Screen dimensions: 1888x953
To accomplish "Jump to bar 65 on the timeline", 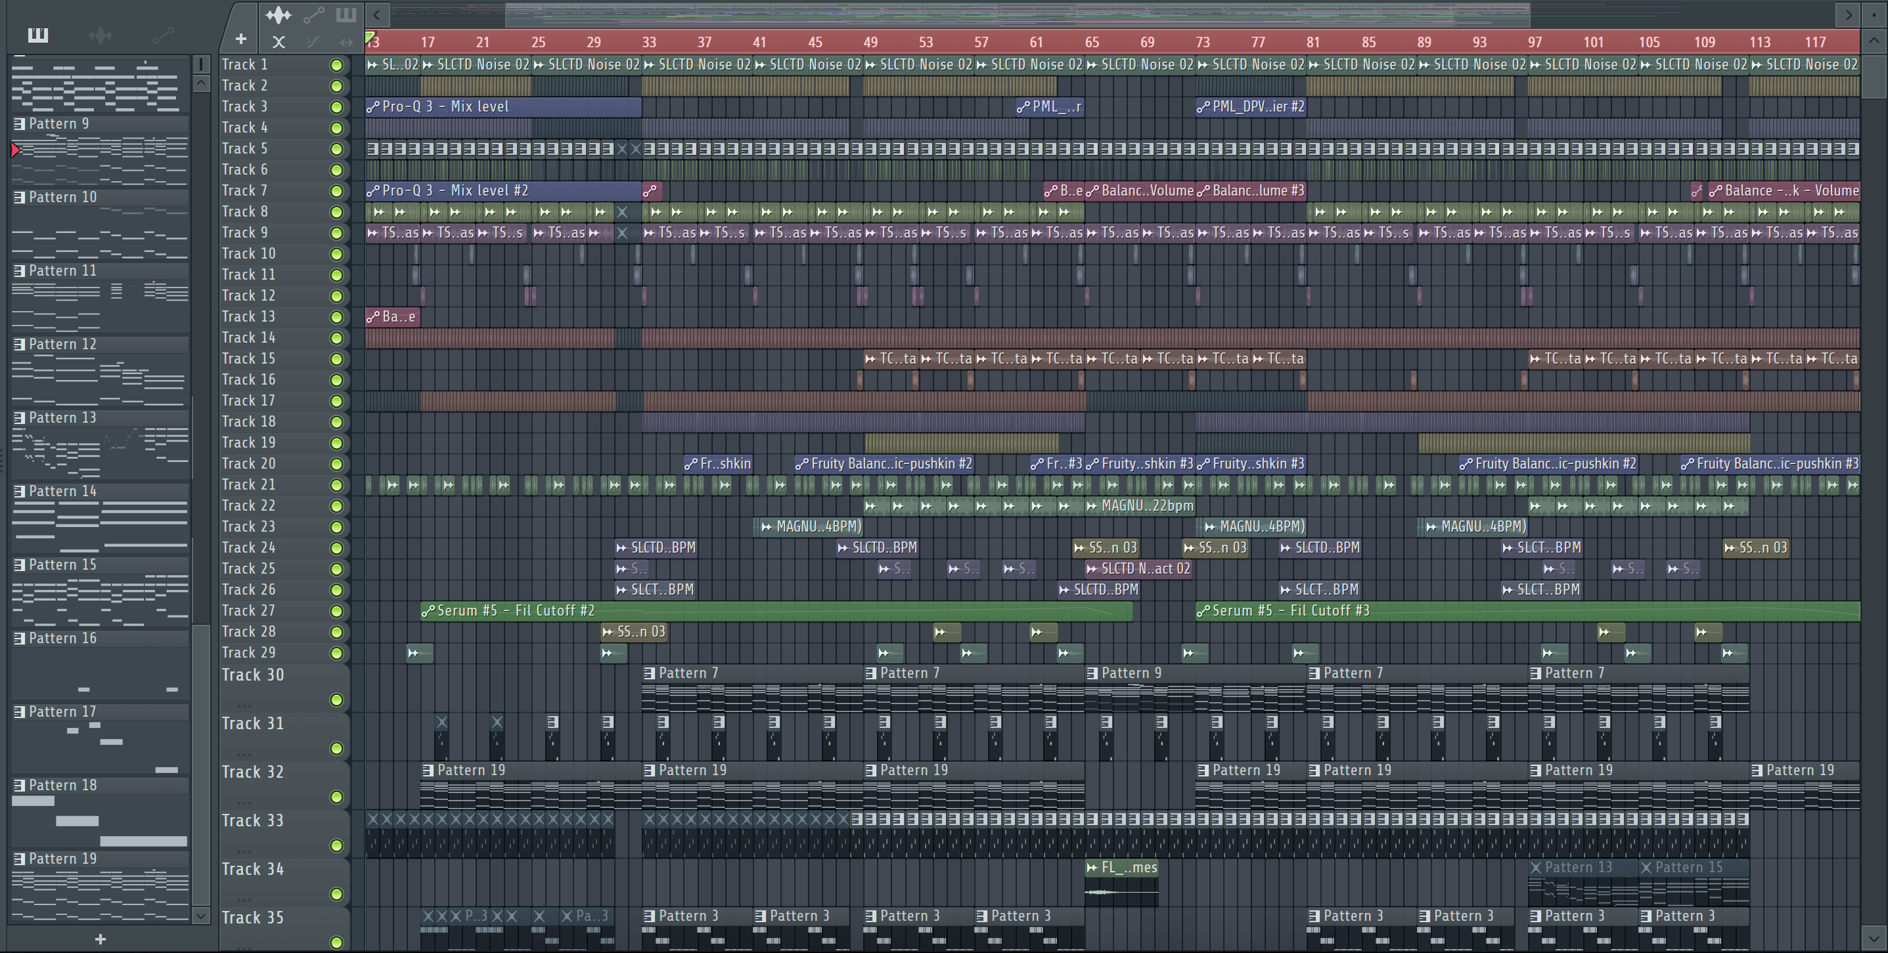I will pyautogui.click(x=1092, y=43).
